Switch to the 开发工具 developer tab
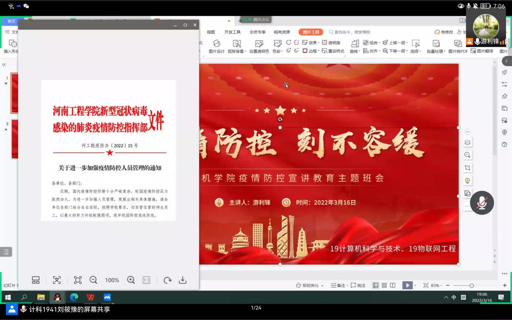Image resolution: width=512 pixels, height=320 pixels. point(232,32)
